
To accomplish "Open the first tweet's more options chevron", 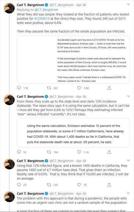I will tap(128, 5).
